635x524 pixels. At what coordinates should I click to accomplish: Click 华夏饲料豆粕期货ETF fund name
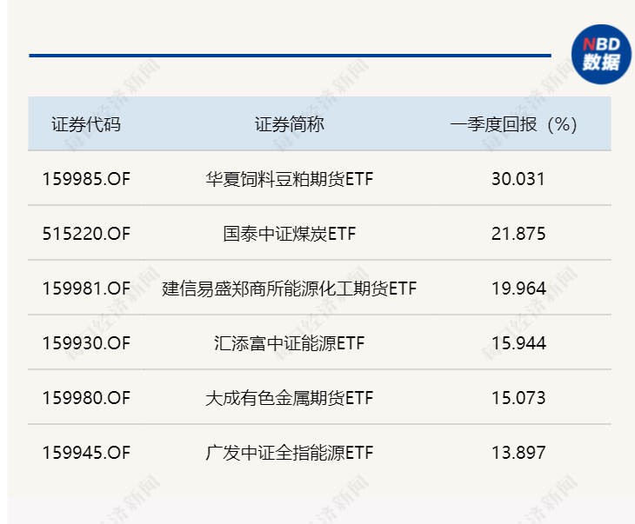click(289, 179)
